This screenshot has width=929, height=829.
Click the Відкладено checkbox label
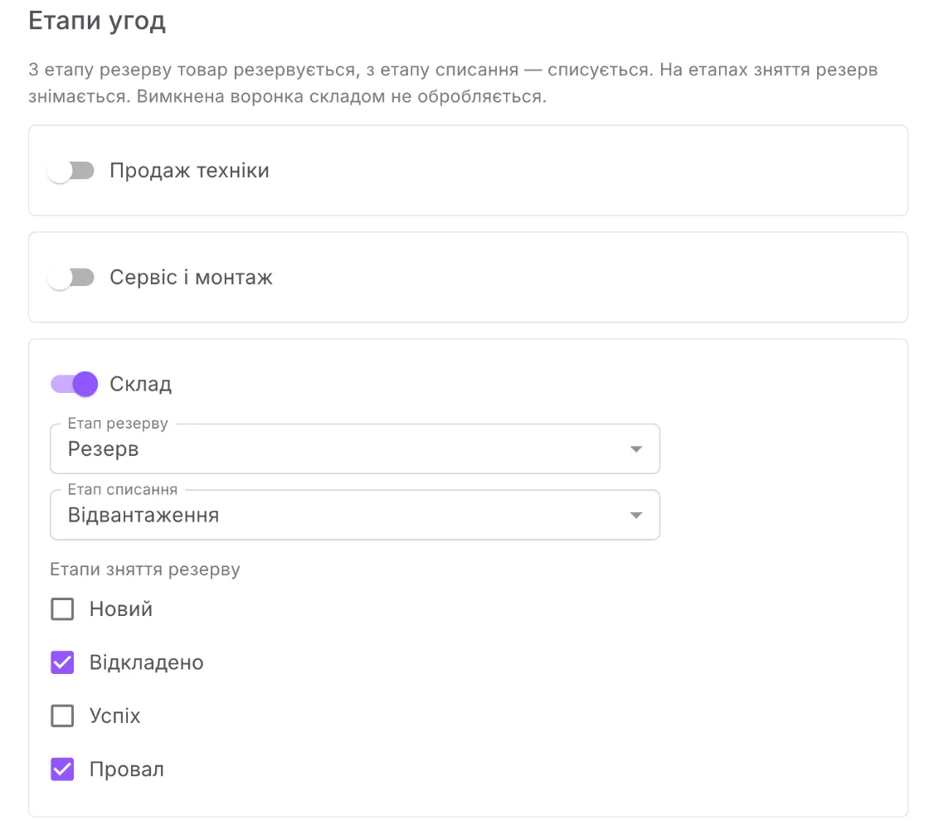(146, 662)
